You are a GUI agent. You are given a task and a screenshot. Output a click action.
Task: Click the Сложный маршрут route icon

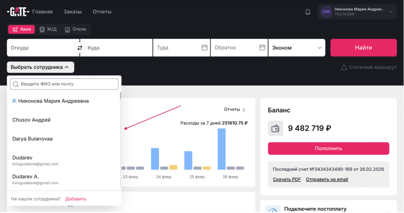(x=344, y=67)
